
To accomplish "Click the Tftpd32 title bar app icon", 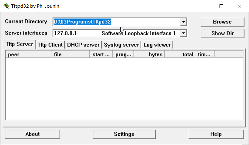I will click(6, 6).
